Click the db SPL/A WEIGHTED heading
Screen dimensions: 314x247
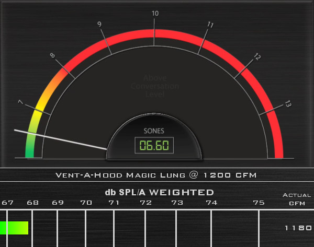coord(160,192)
